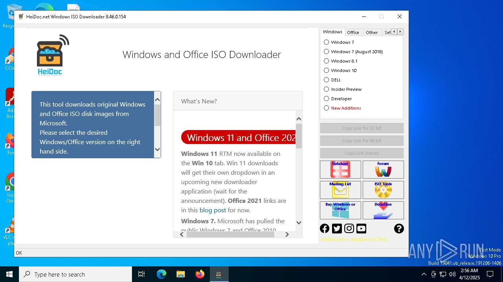Select the ISO Downloader taskbar icon

218,274
